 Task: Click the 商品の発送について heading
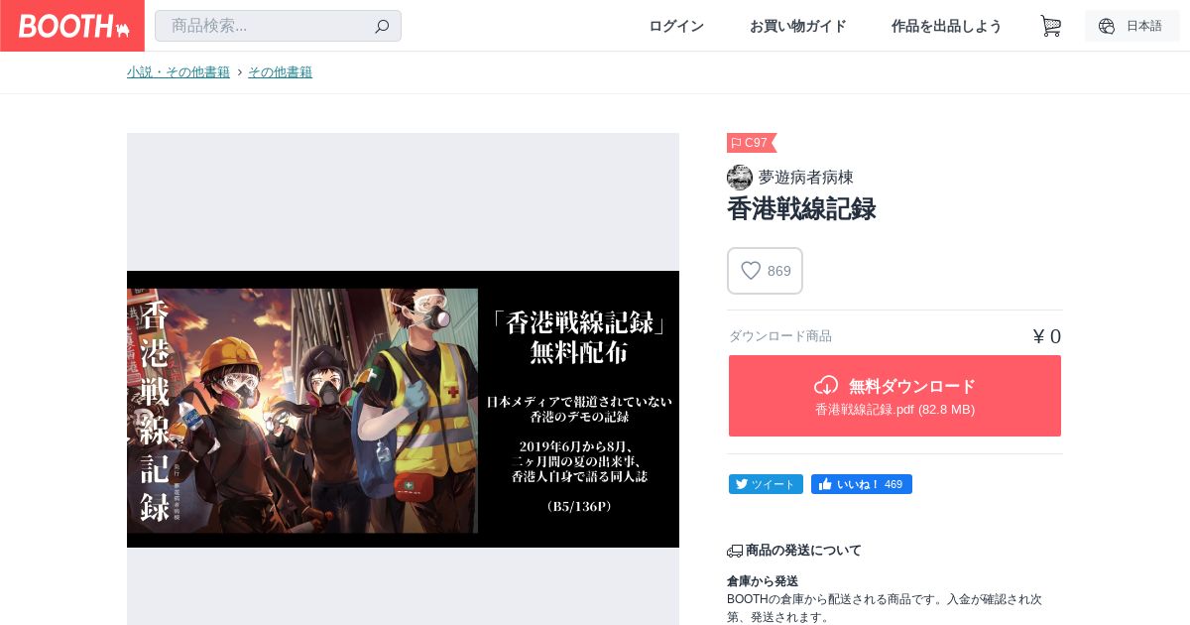(803, 551)
